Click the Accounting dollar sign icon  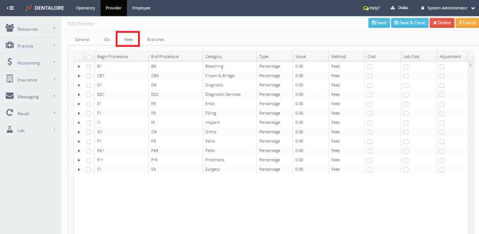(x=9, y=62)
